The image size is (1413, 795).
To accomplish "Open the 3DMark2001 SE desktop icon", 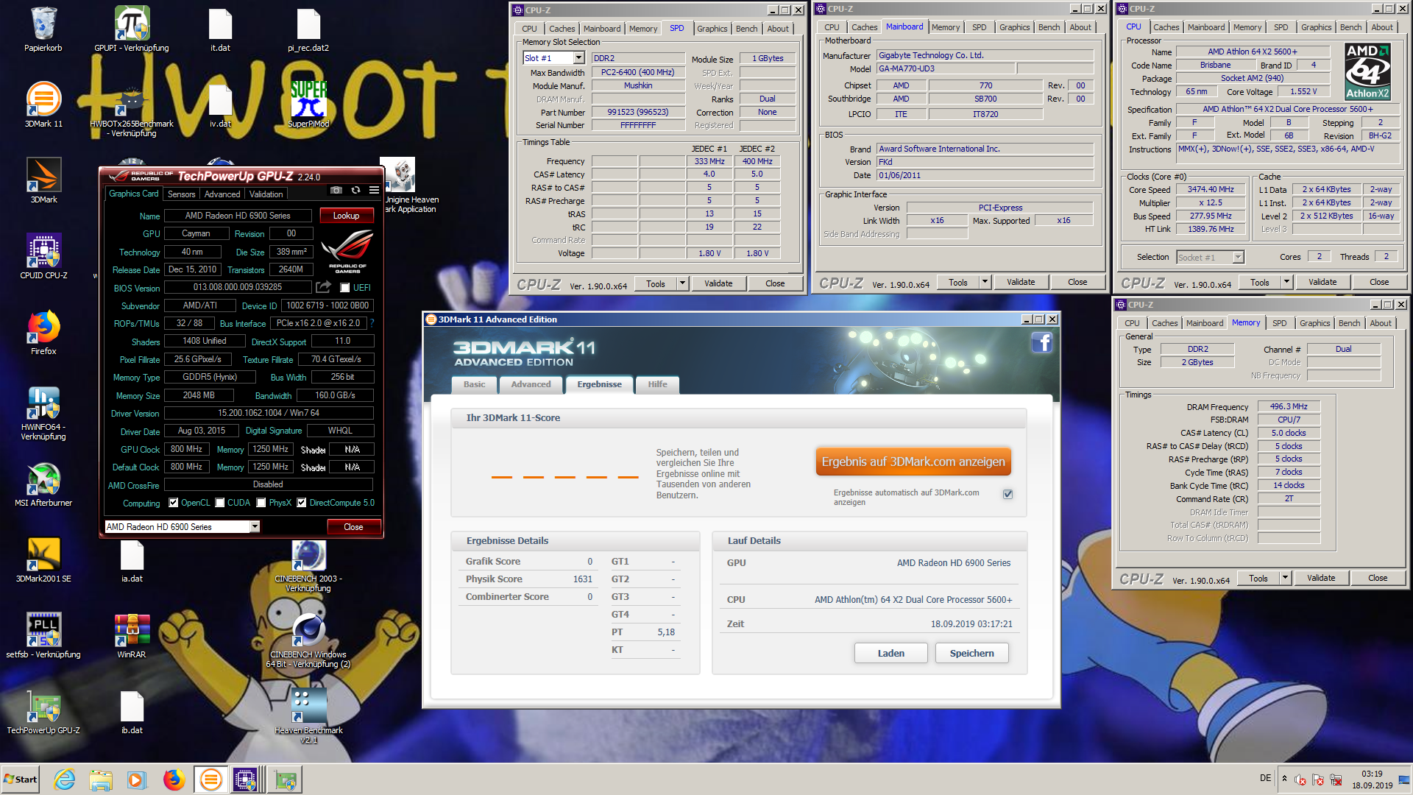I will (x=43, y=559).
